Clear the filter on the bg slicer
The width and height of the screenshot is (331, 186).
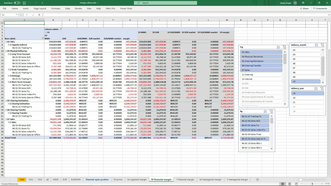(x=271, y=111)
